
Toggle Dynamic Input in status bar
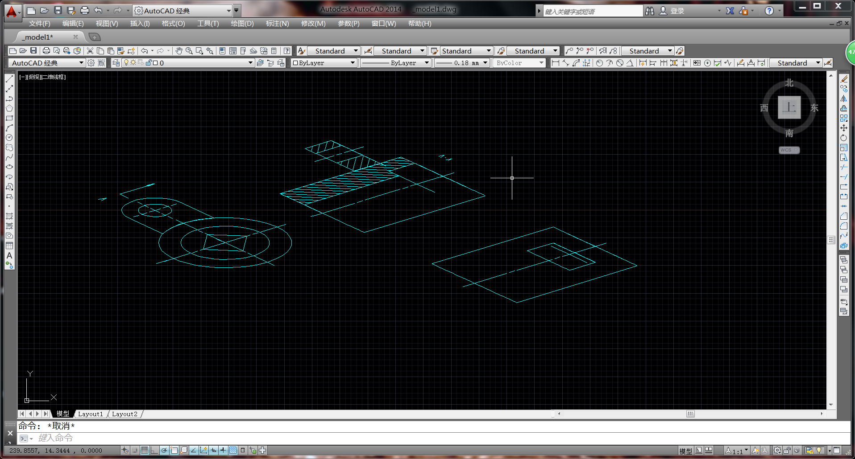coord(213,450)
